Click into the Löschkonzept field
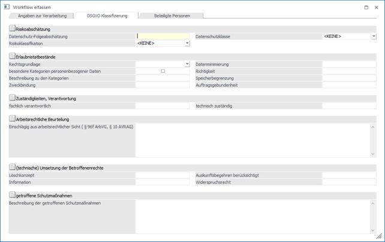The height and width of the screenshot is (242, 385). point(163,175)
